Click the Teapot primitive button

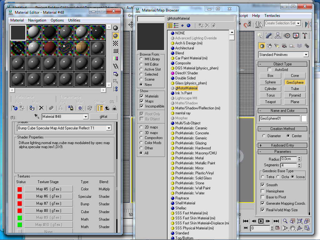click(x=270, y=102)
